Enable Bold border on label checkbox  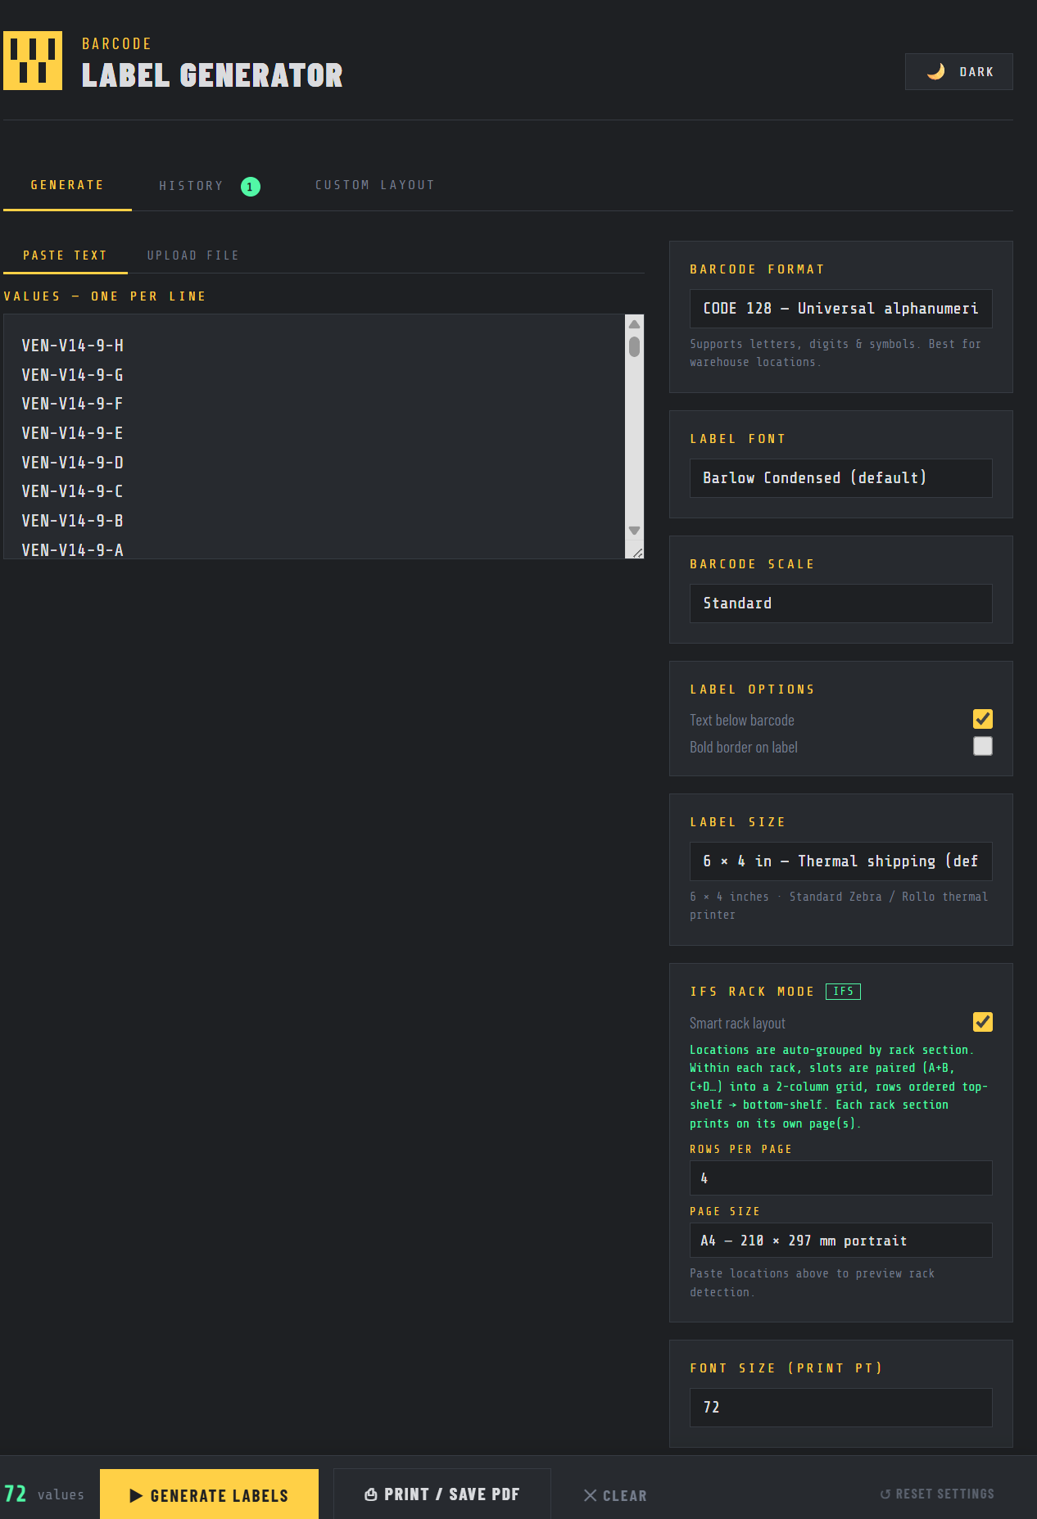pyautogui.click(x=983, y=746)
